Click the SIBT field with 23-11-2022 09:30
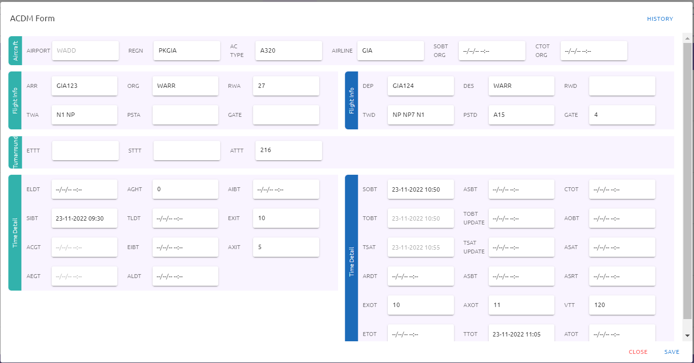The height and width of the screenshot is (363, 694). [84, 218]
